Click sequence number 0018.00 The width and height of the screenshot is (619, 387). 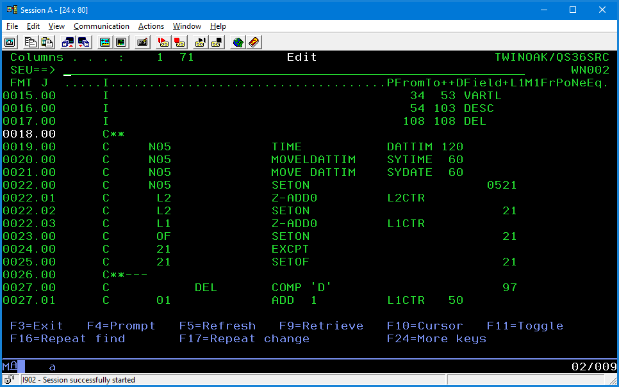pyautogui.click(x=29, y=134)
